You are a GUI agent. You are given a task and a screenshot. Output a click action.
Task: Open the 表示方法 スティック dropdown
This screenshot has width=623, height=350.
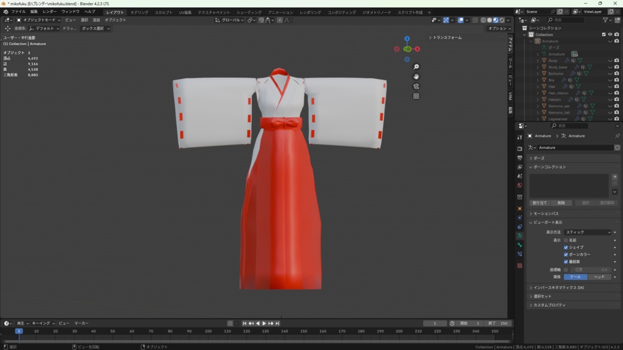click(x=587, y=232)
